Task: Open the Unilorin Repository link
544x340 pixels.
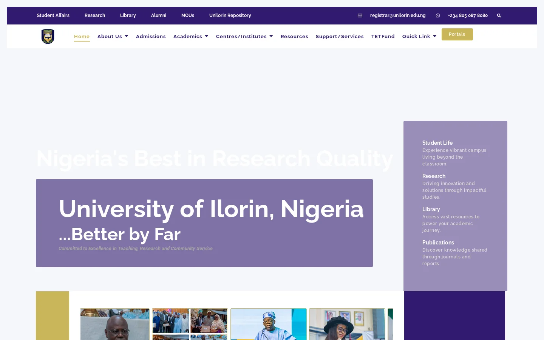Action: (230, 15)
